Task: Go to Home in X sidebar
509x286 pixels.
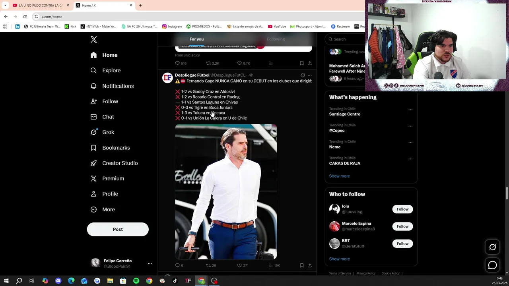Action: [x=104, y=55]
